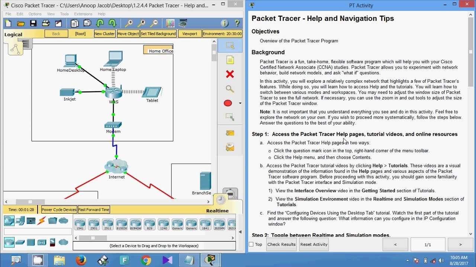Click Reset Activity button

(x=313, y=244)
